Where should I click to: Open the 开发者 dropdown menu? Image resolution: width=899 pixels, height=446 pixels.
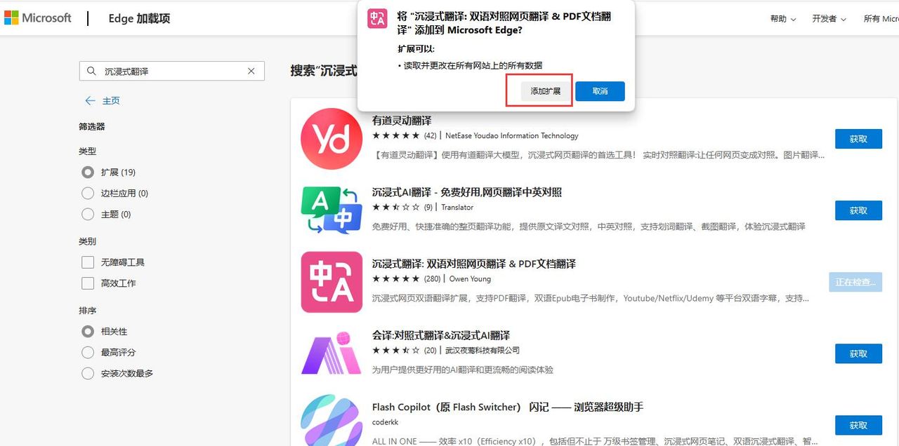click(828, 19)
